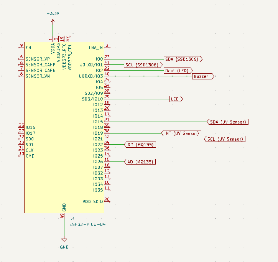Click the IO4 pin name
278x262 pixels.
pos(99,82)
